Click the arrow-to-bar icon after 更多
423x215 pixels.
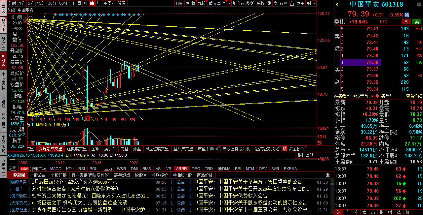coord(308,3)
